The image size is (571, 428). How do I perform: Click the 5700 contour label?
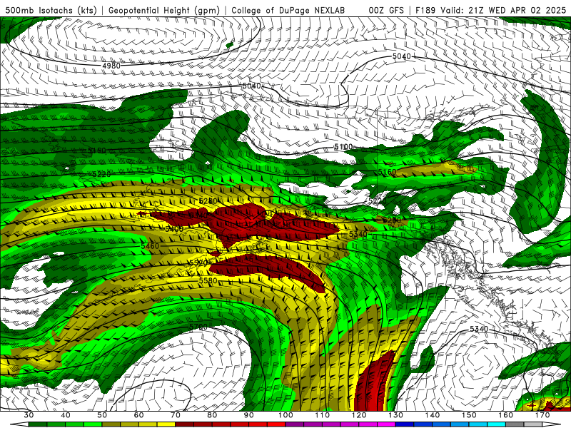pyautogui.click(x=198, y=327)
